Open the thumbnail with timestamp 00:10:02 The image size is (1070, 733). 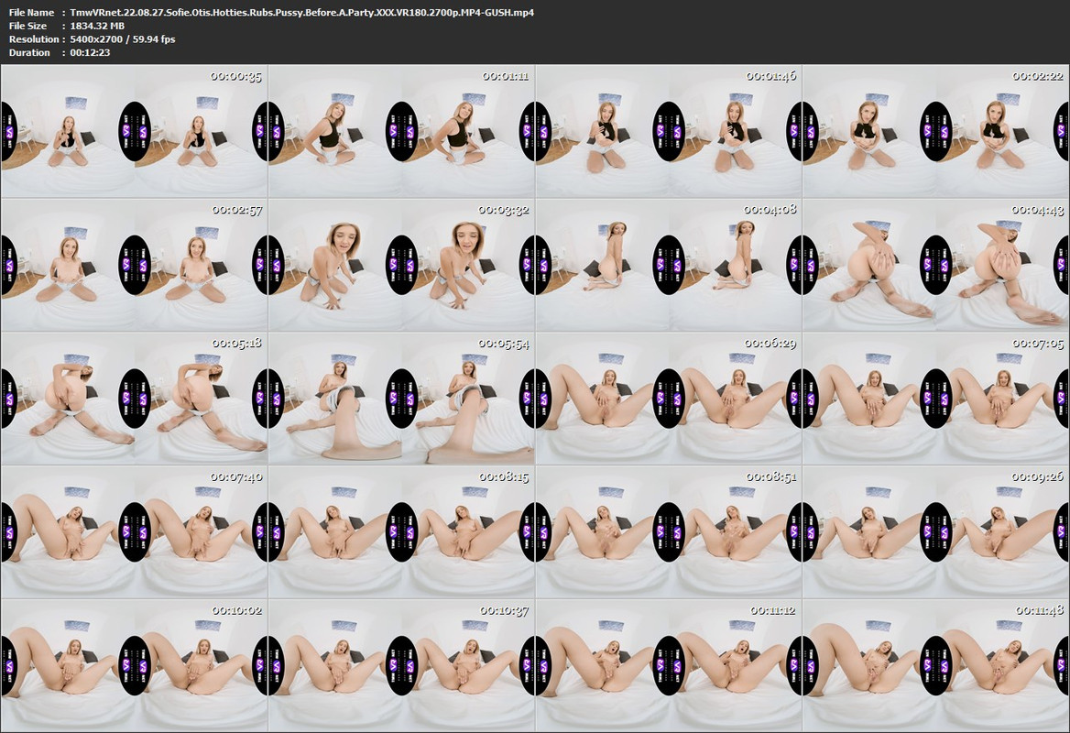tap(135, 666)
